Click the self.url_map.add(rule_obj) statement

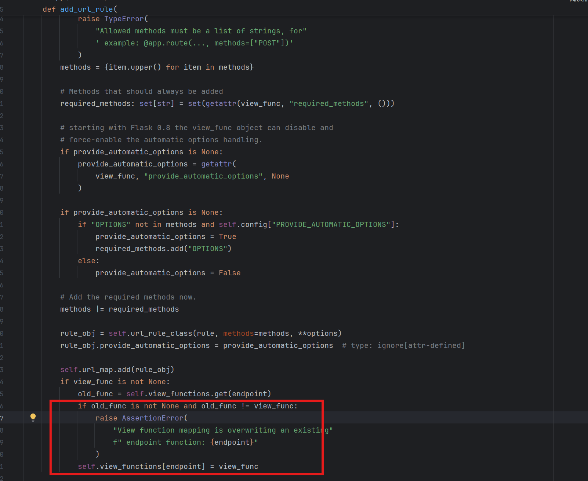117,370
